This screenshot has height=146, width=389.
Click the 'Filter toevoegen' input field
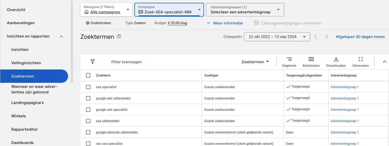126,62
